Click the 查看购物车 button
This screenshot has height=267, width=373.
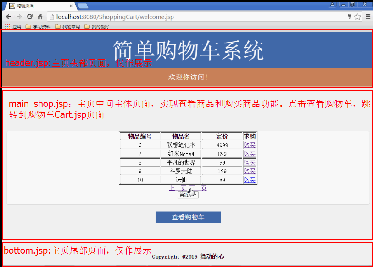click(188, 217)
